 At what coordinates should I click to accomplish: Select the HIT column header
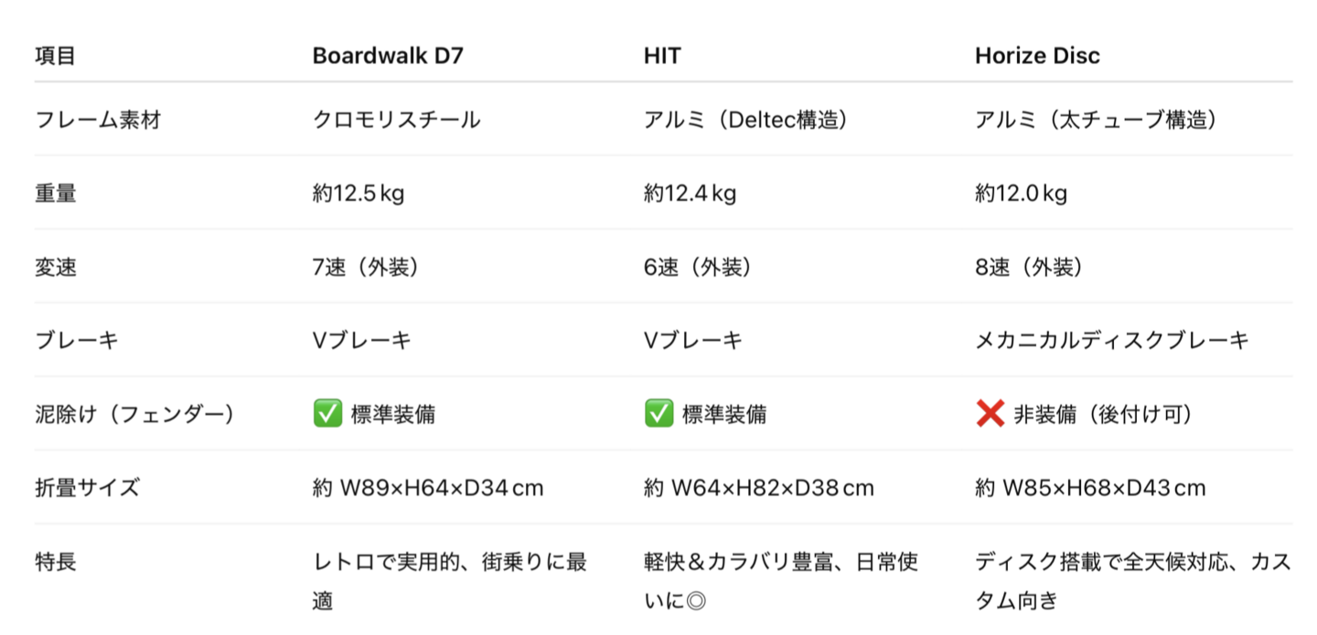click(x=662, y=56)
